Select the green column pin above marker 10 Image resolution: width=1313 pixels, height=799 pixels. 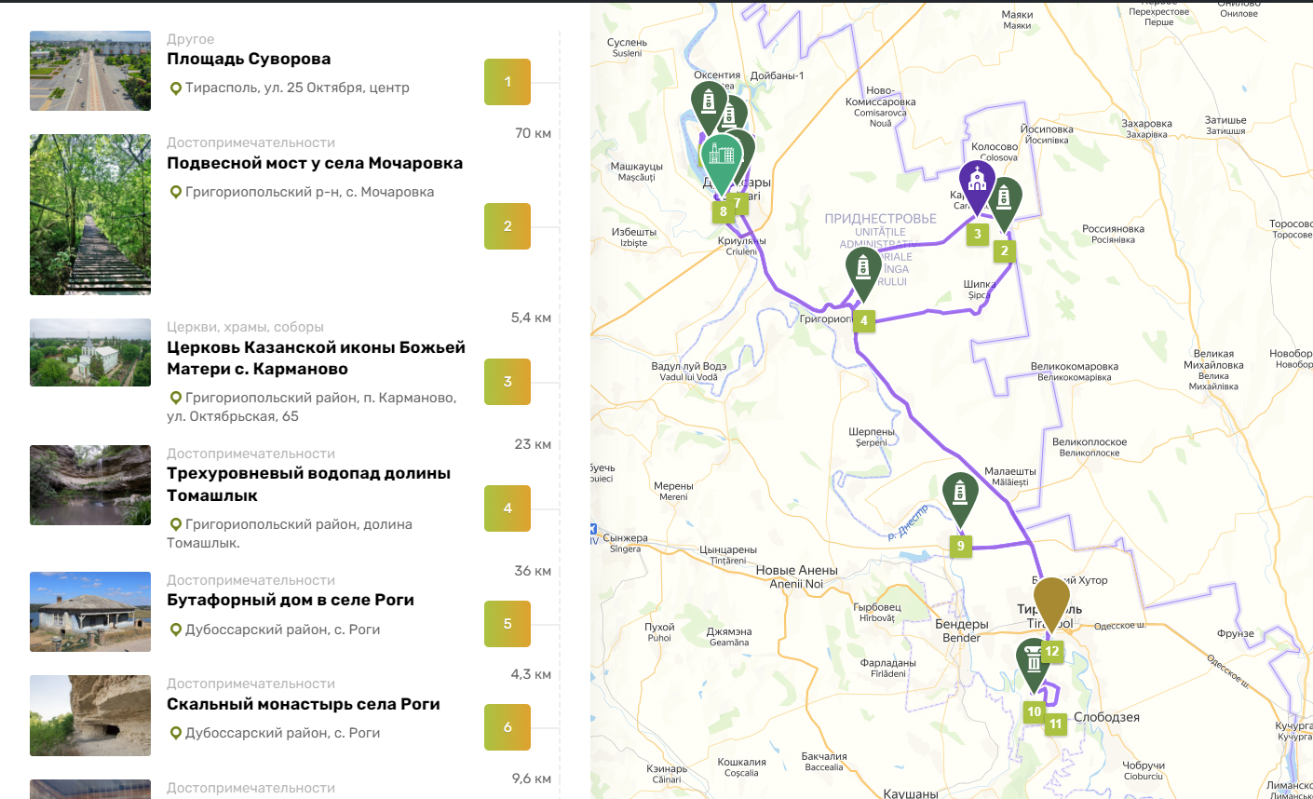1034,664
